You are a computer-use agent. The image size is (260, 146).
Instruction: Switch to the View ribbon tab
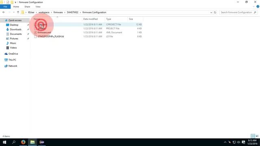pos(38,6)
